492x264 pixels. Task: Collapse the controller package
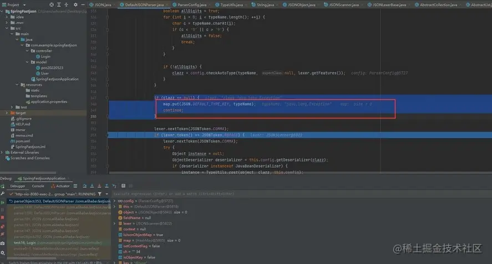27,51
